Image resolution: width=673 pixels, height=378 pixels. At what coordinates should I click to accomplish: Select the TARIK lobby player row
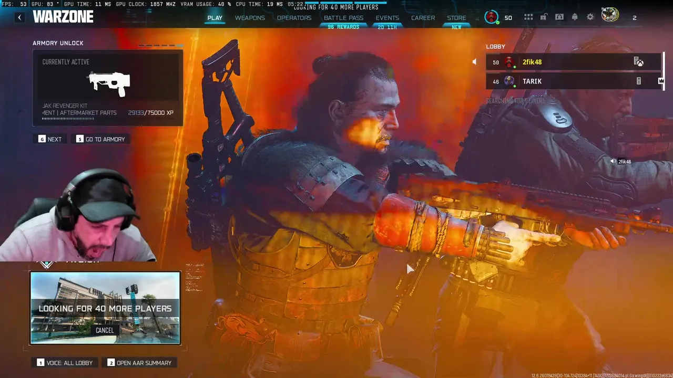pyautogui.click(x=573, y=81)
